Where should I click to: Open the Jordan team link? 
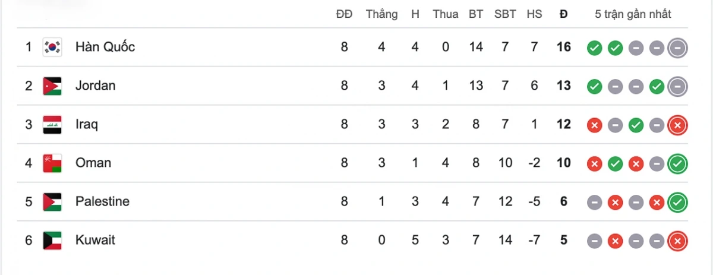coord(96,86)
